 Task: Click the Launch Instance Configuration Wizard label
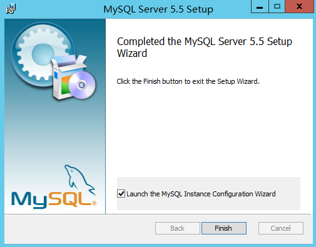click(201, 194)
